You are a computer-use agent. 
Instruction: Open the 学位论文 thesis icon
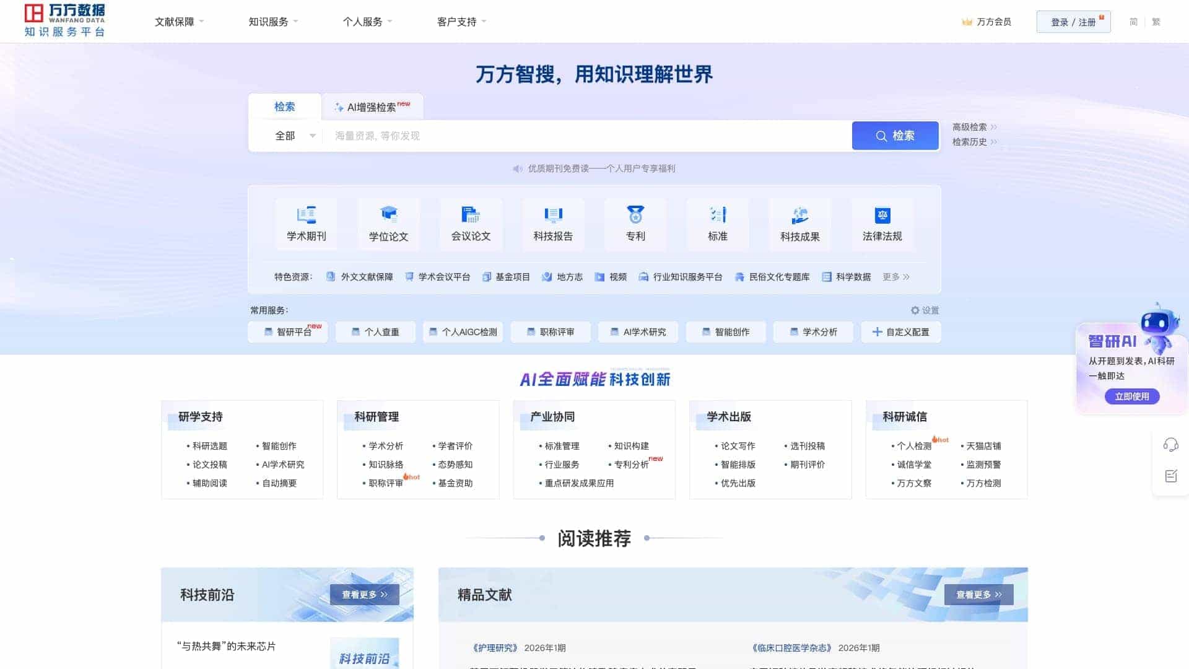(x=388, y=215)
